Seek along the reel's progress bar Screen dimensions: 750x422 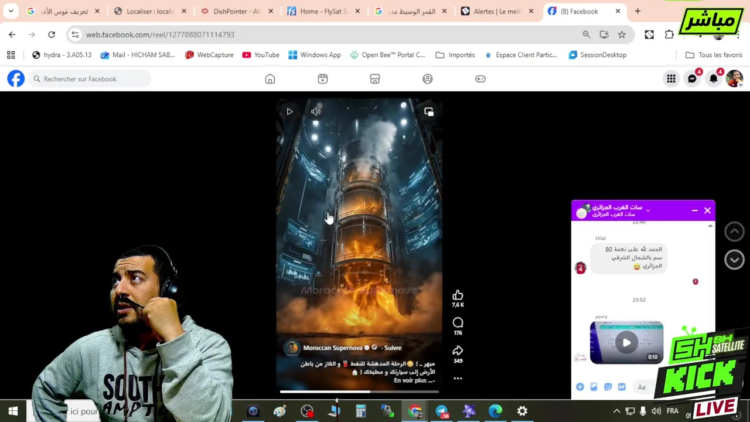359,392
